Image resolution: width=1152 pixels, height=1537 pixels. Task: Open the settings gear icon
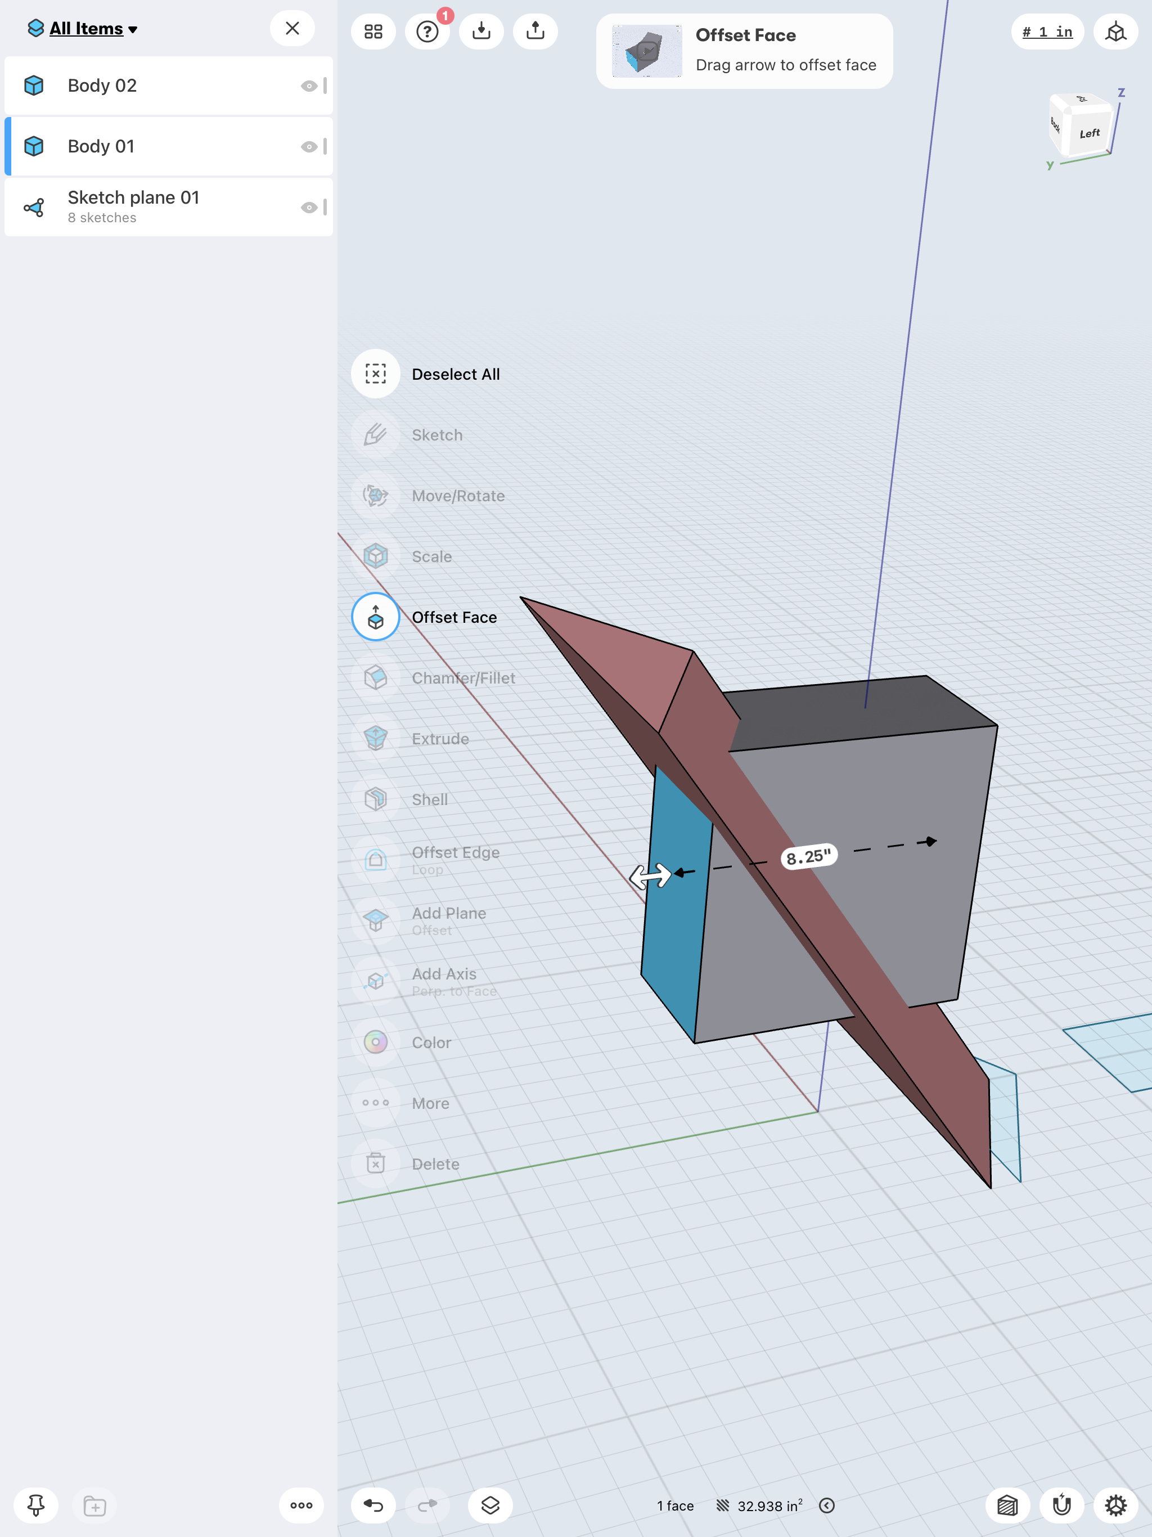[x=1115, y=1505]
